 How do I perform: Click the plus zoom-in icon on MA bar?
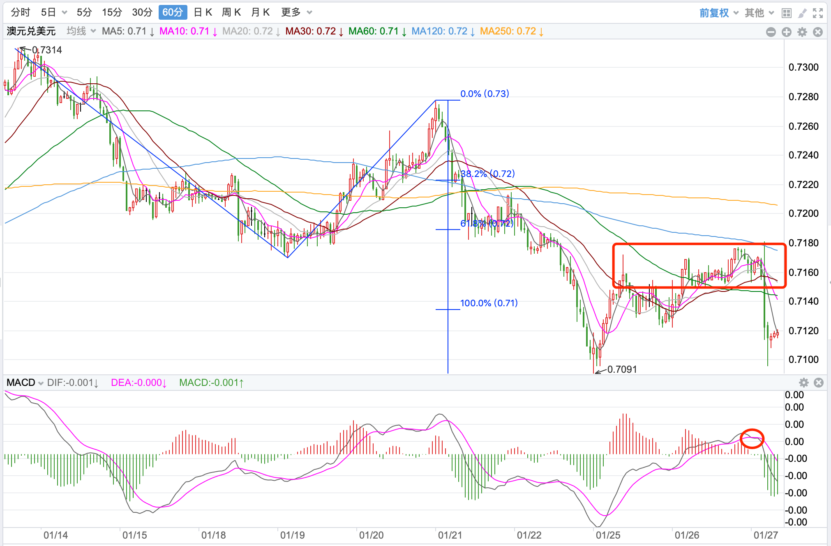(787, 32)
